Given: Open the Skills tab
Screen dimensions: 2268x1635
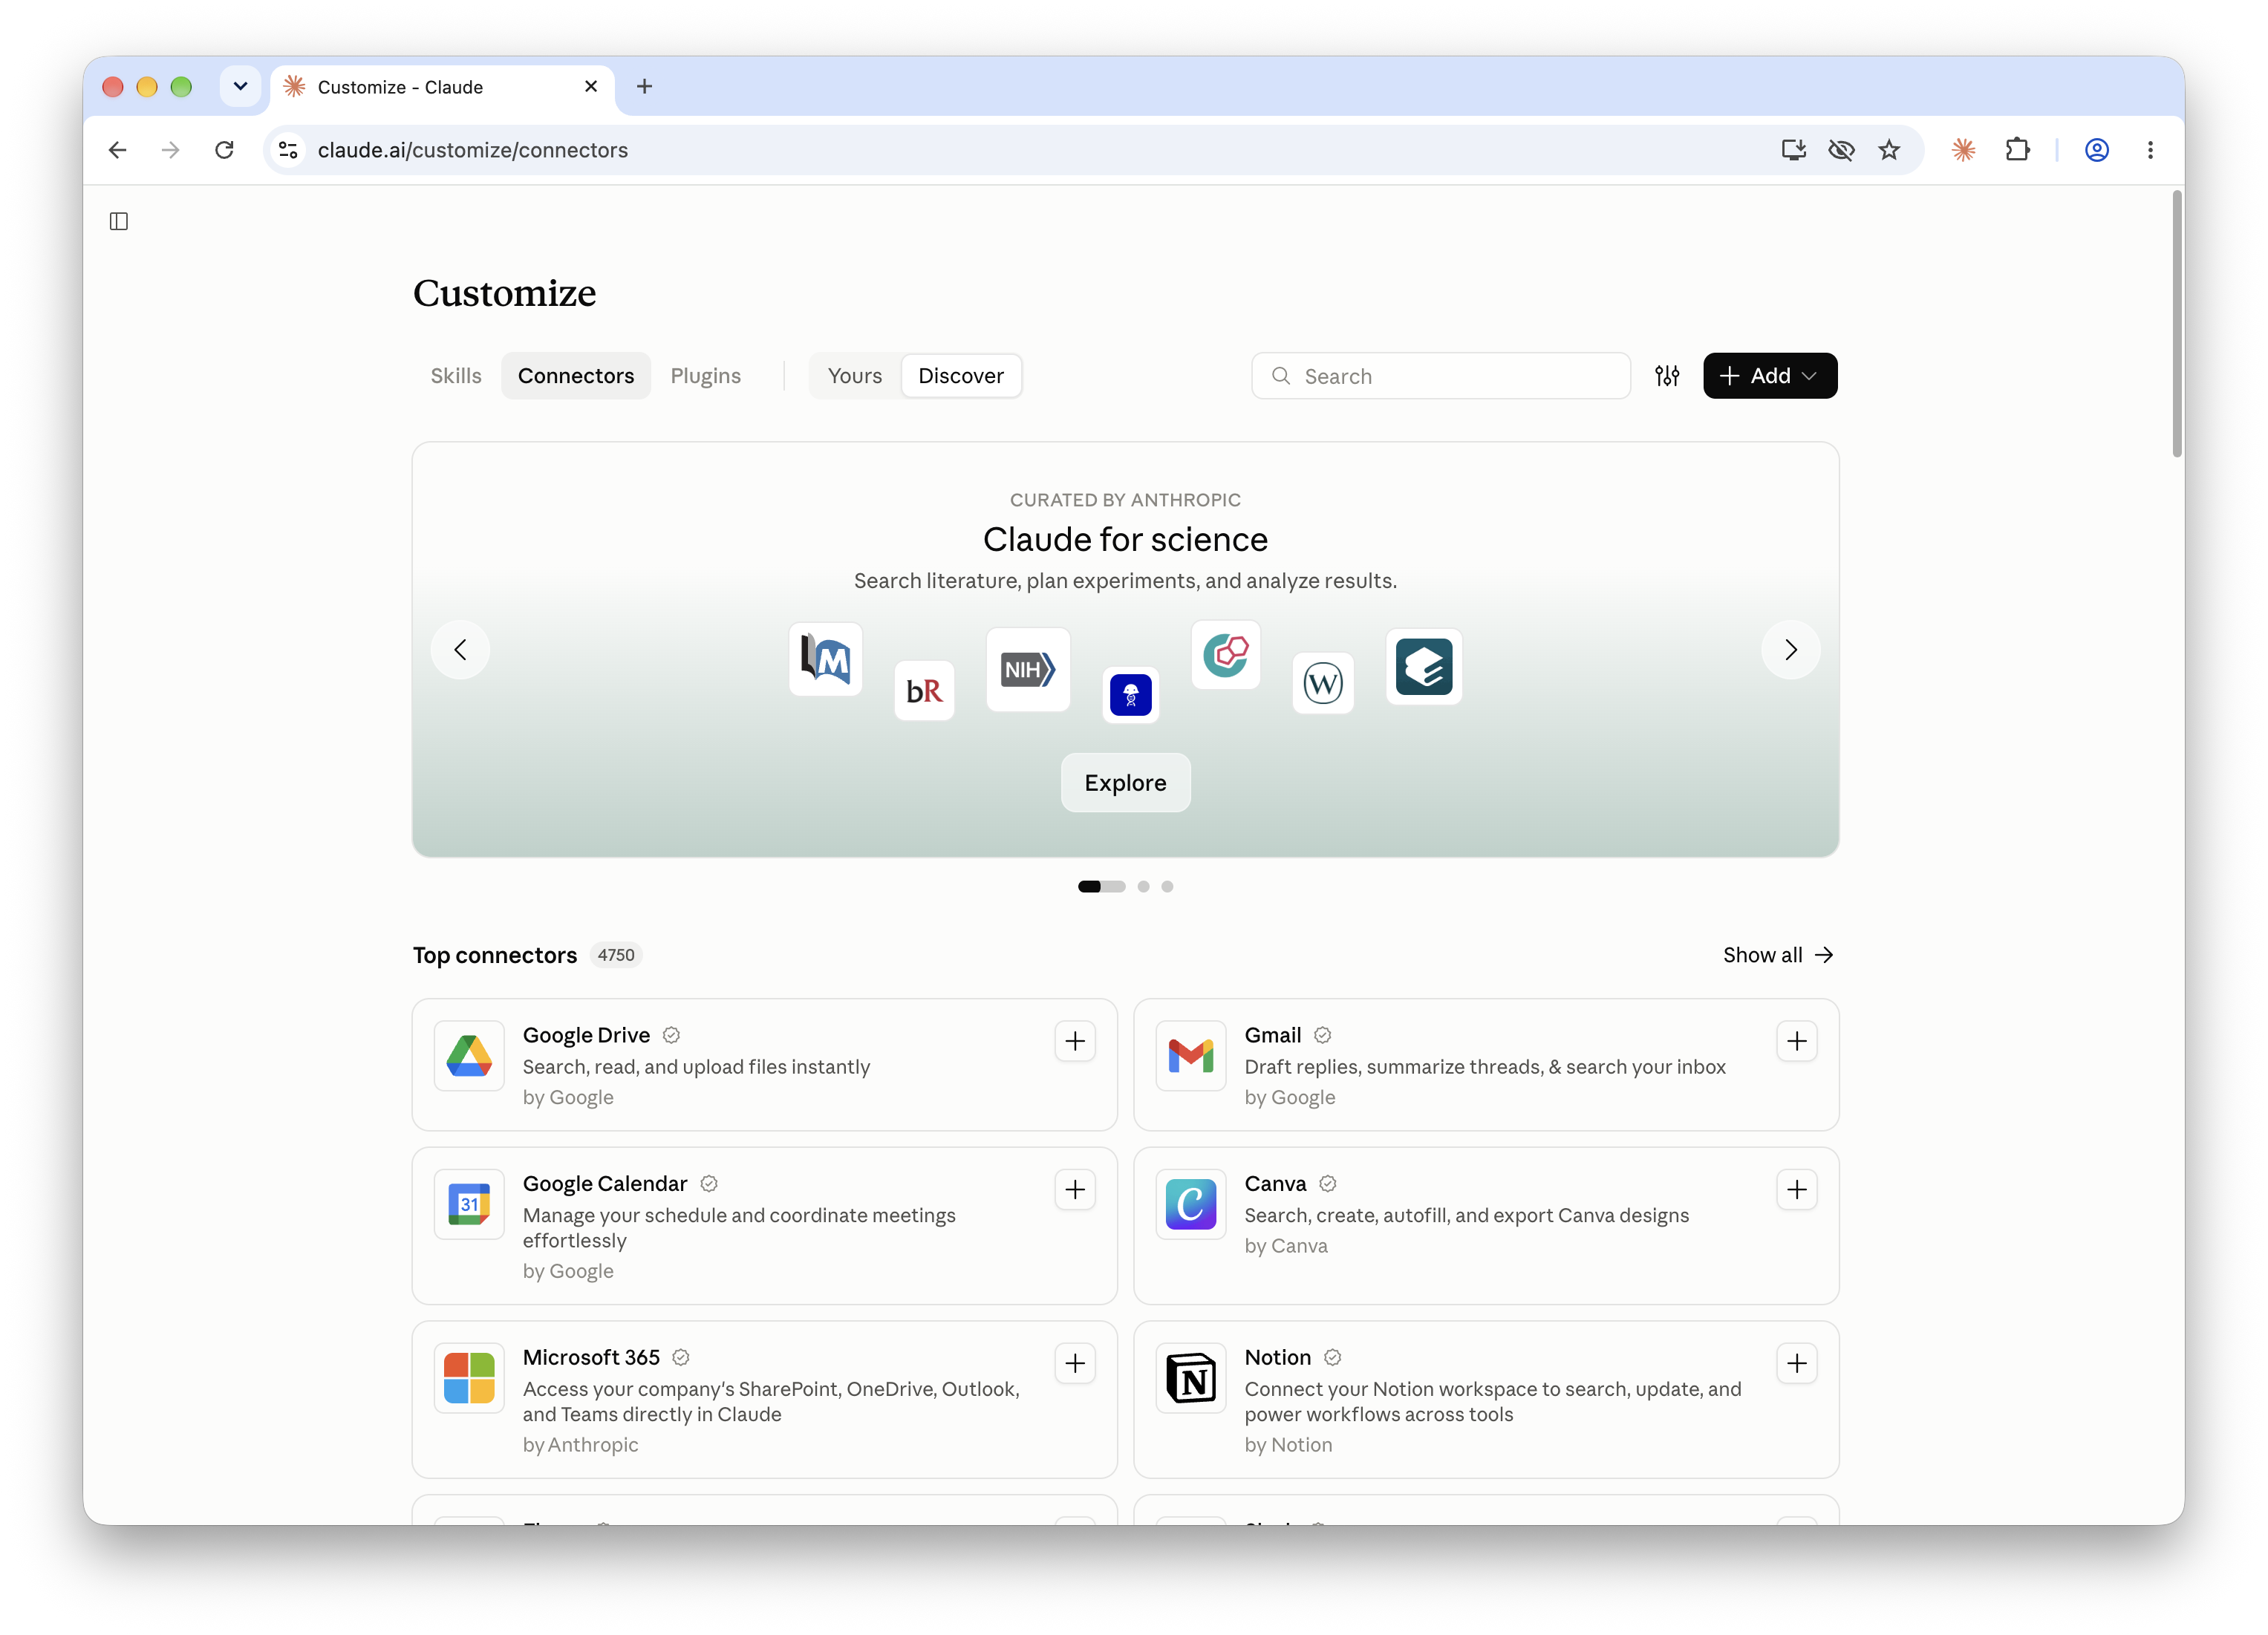Looking at the screenshot, I should [456, 376].
